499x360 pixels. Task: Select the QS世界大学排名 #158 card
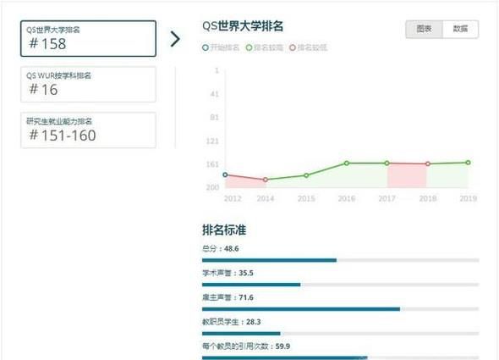click(88, 39)
